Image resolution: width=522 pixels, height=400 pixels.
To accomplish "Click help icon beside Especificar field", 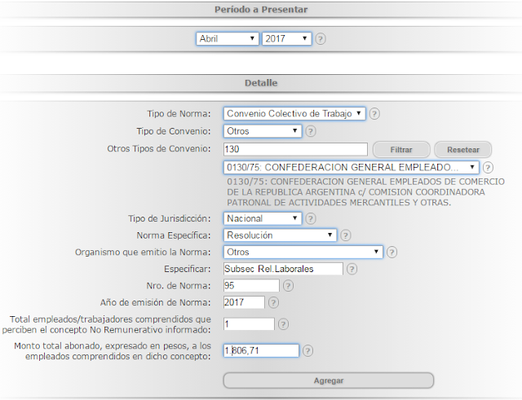I will click(352, 269).
